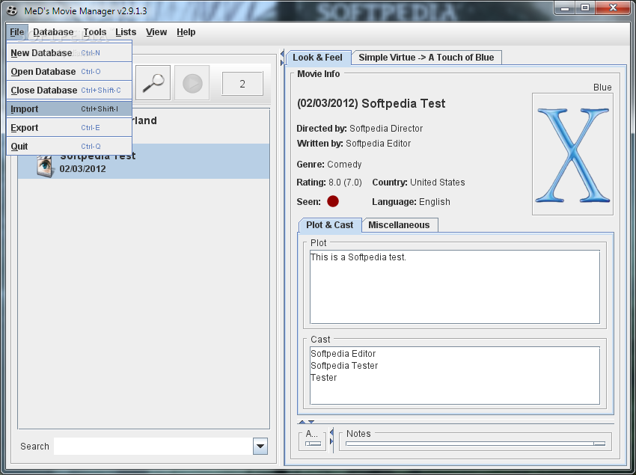This screenshot has width=636, height=475.
Task: Minimize the Movie Manager window
Action: pyautogui.click(x=565, y=7)
